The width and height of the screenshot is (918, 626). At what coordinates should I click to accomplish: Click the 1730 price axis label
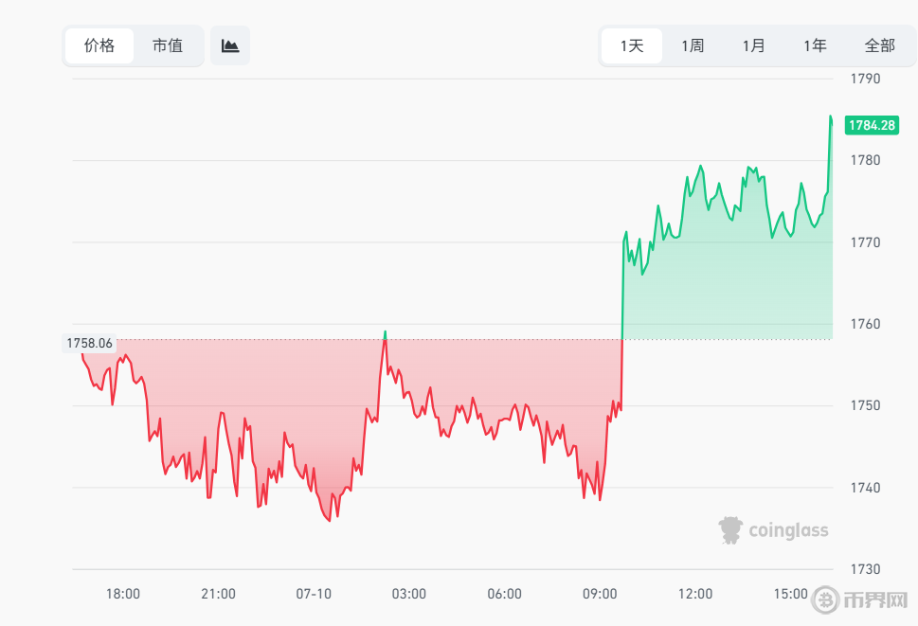pyautogui.click(x=865, y=568)
